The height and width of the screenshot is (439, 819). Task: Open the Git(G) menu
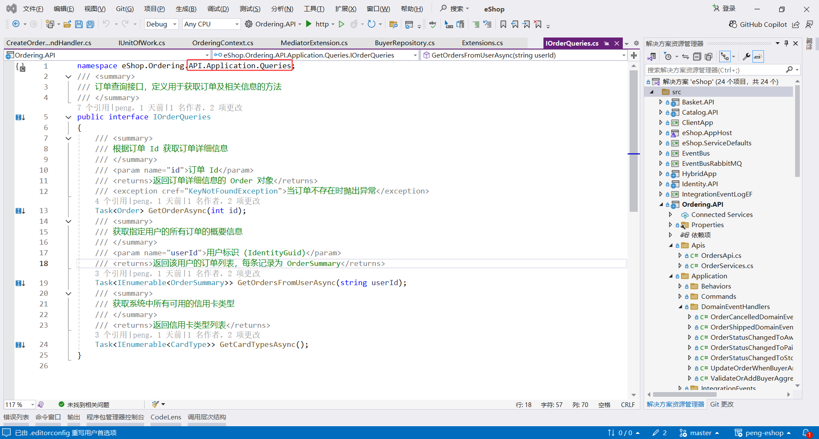124,9
